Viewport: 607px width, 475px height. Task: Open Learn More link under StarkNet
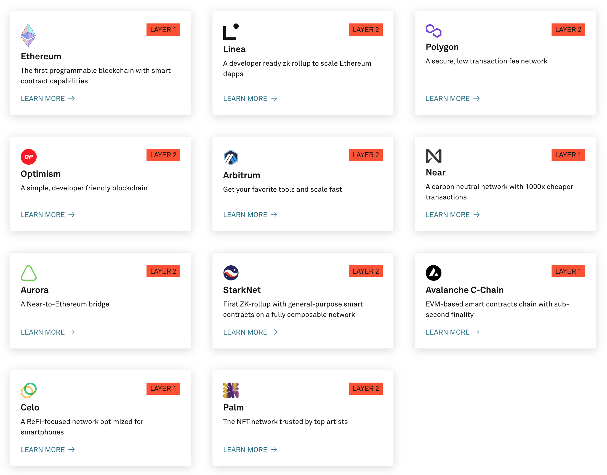tap(250, 332)
